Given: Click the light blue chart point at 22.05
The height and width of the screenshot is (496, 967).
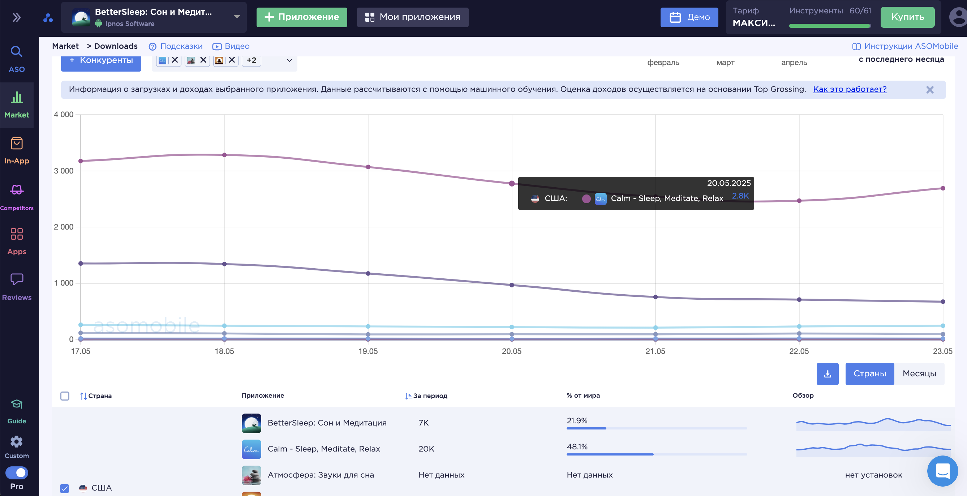Looking at the screenshot, I should [799, 327].
